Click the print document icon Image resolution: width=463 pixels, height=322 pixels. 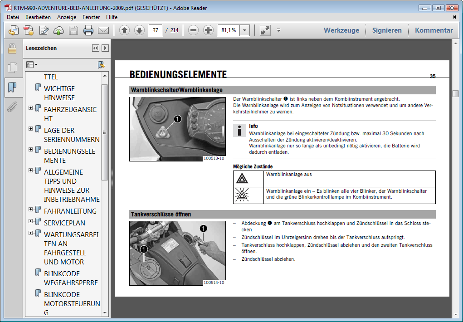point(88,30)
